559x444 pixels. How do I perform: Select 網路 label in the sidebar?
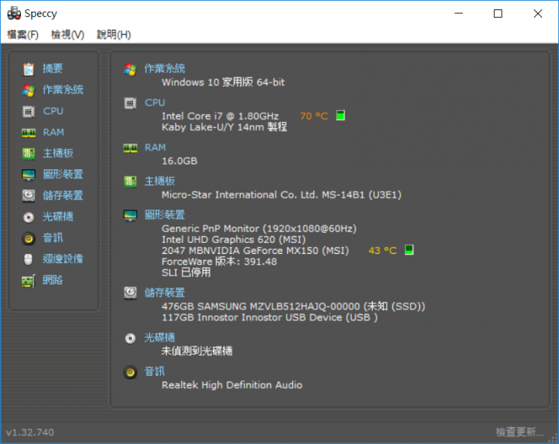[53, 280]
